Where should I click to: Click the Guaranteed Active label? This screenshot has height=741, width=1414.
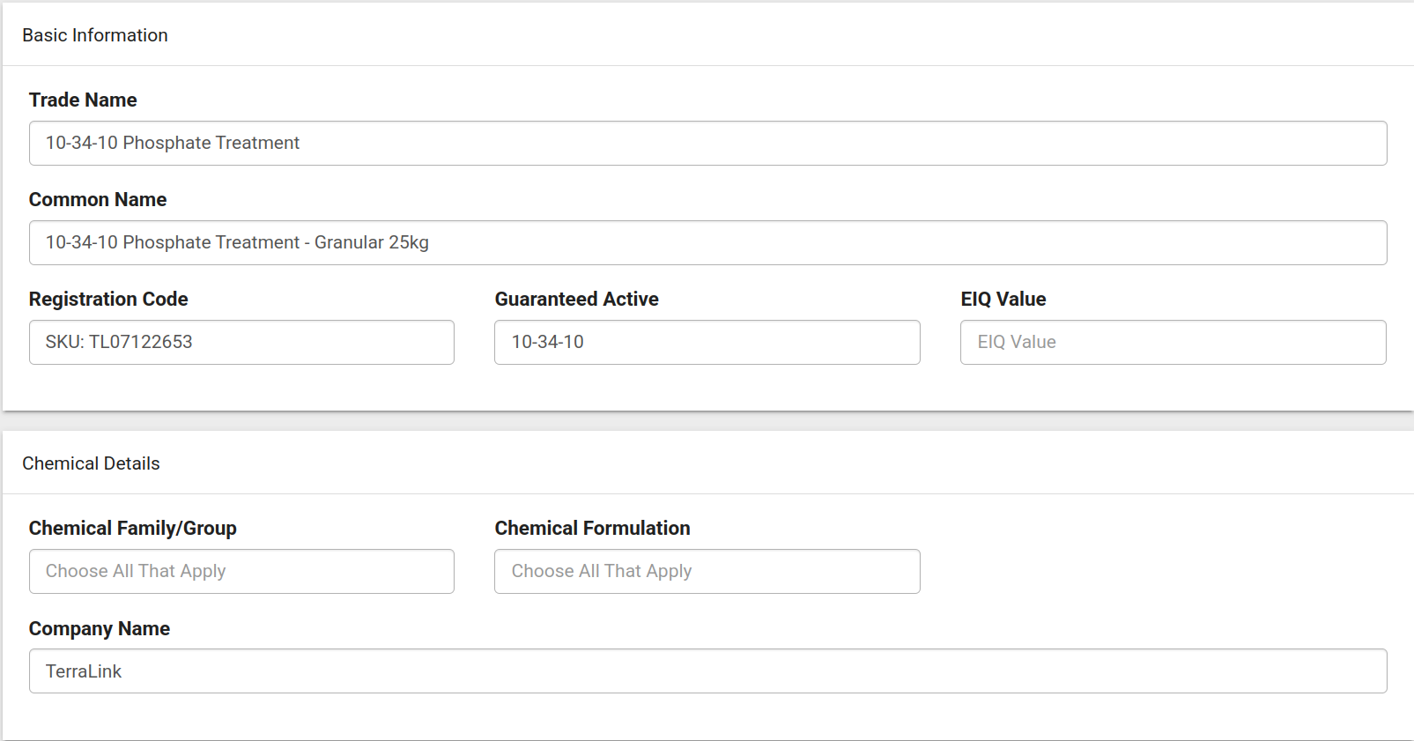[576, 299]
